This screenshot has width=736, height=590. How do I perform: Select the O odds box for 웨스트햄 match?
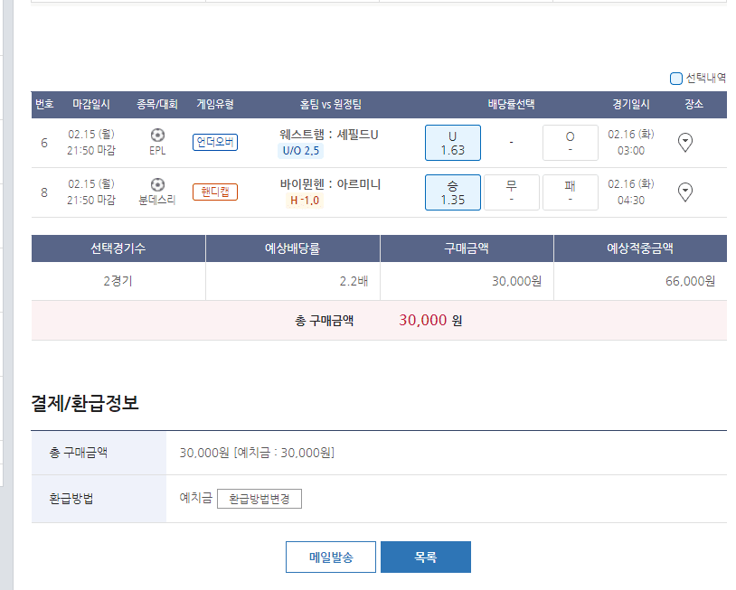point(570,143)
